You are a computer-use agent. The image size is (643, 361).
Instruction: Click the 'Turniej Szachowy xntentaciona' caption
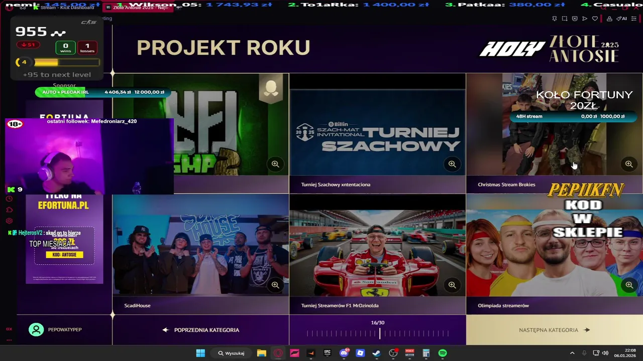(336, 185)
